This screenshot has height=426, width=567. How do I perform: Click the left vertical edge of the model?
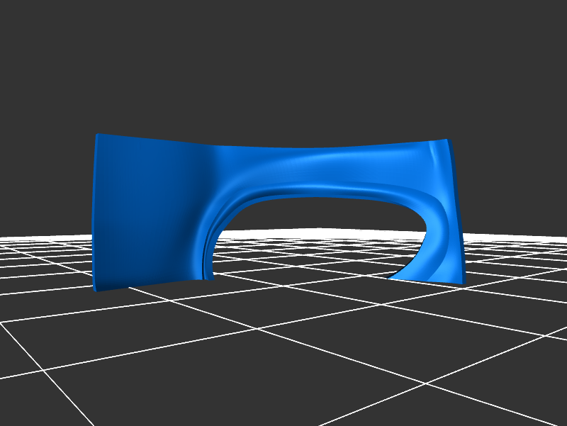95,213
